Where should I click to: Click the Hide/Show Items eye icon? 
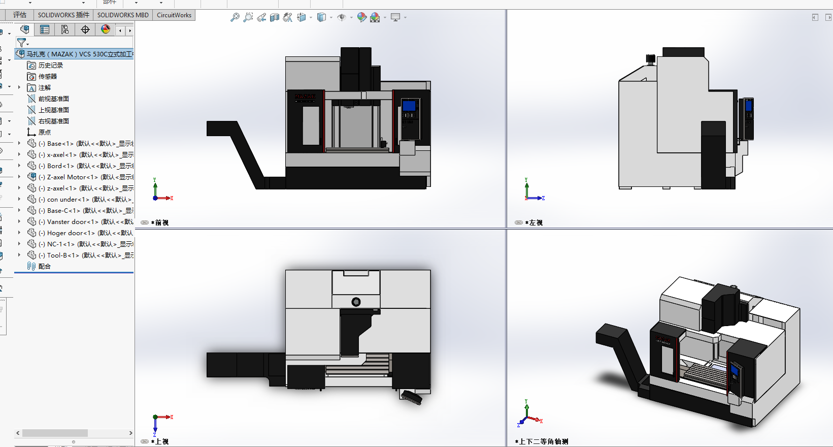342,17
